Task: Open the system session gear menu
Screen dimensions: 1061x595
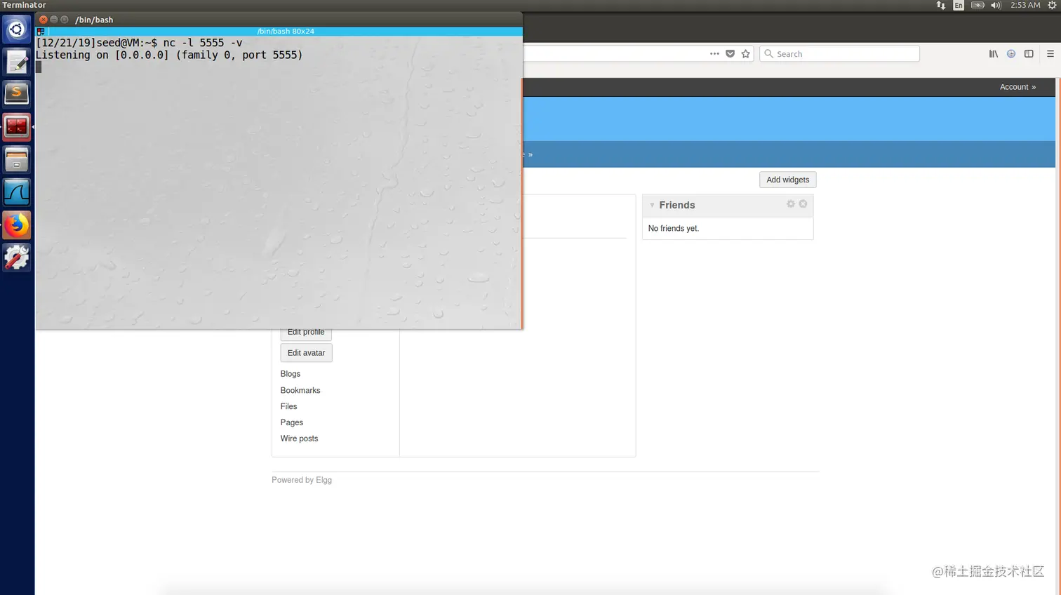Action: coord(1052,5)
